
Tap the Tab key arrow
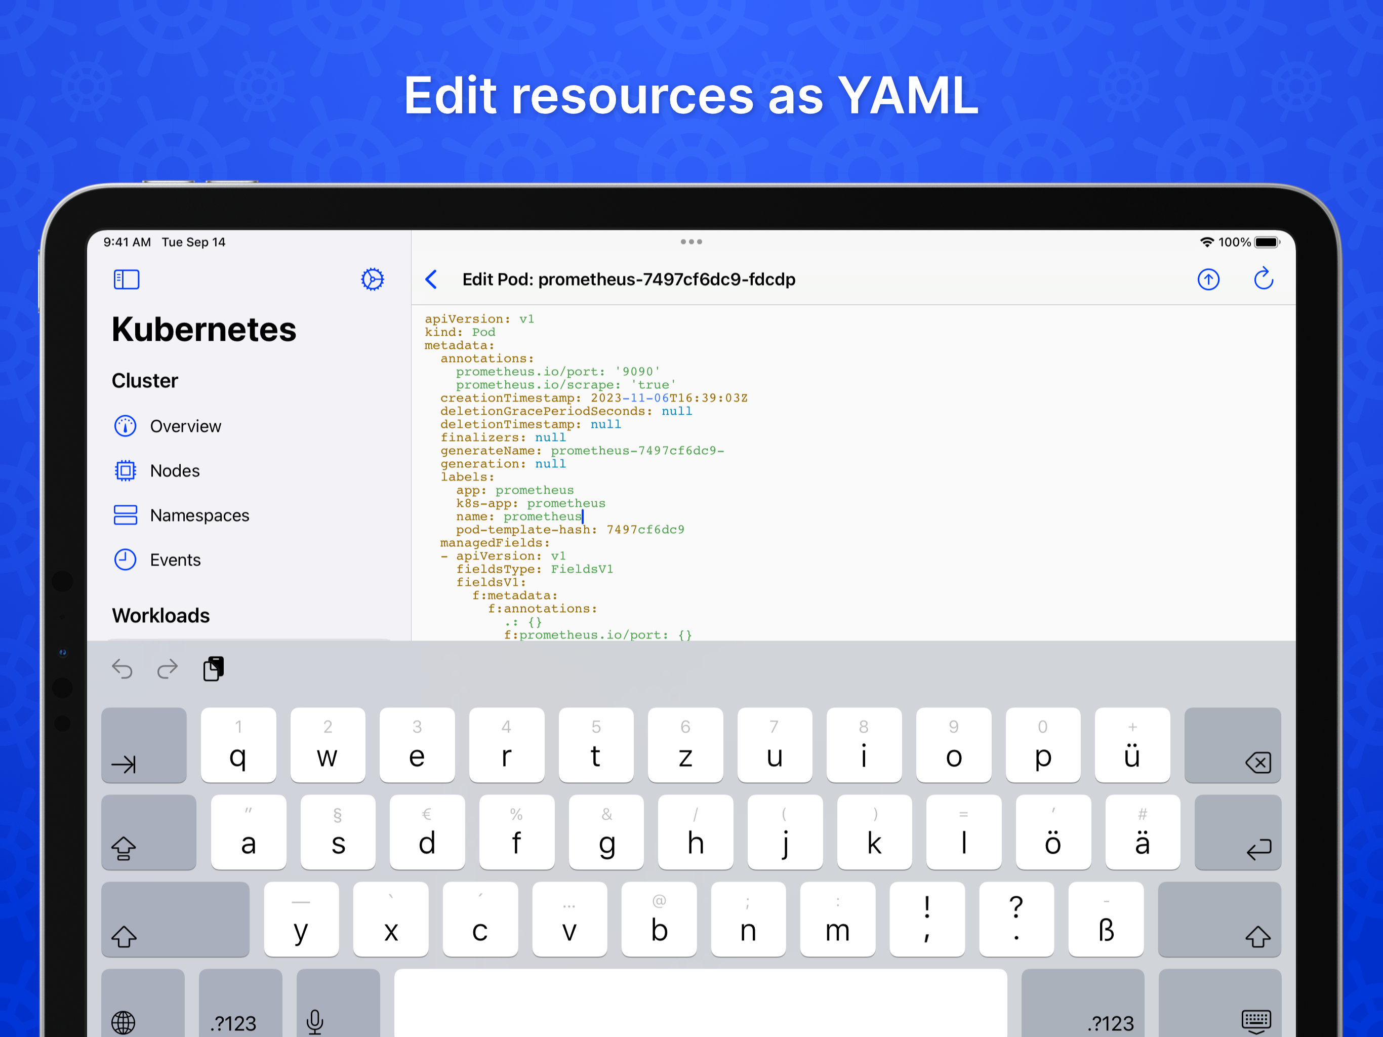(144, 745)
